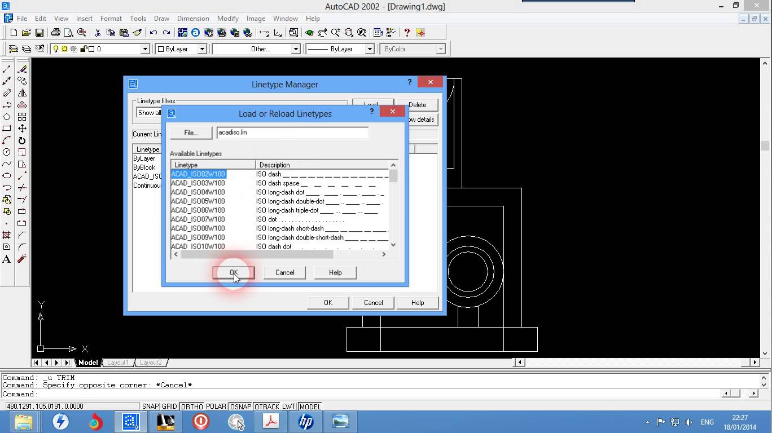Click the File... button
The image size is (772, 433).
pyautogui.click(x=191, y=132)
